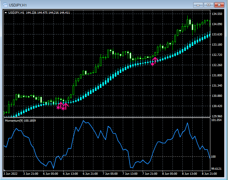Click the 101.054 Momentum scale value
Screen dimensions: 228x180
point(217,120)
